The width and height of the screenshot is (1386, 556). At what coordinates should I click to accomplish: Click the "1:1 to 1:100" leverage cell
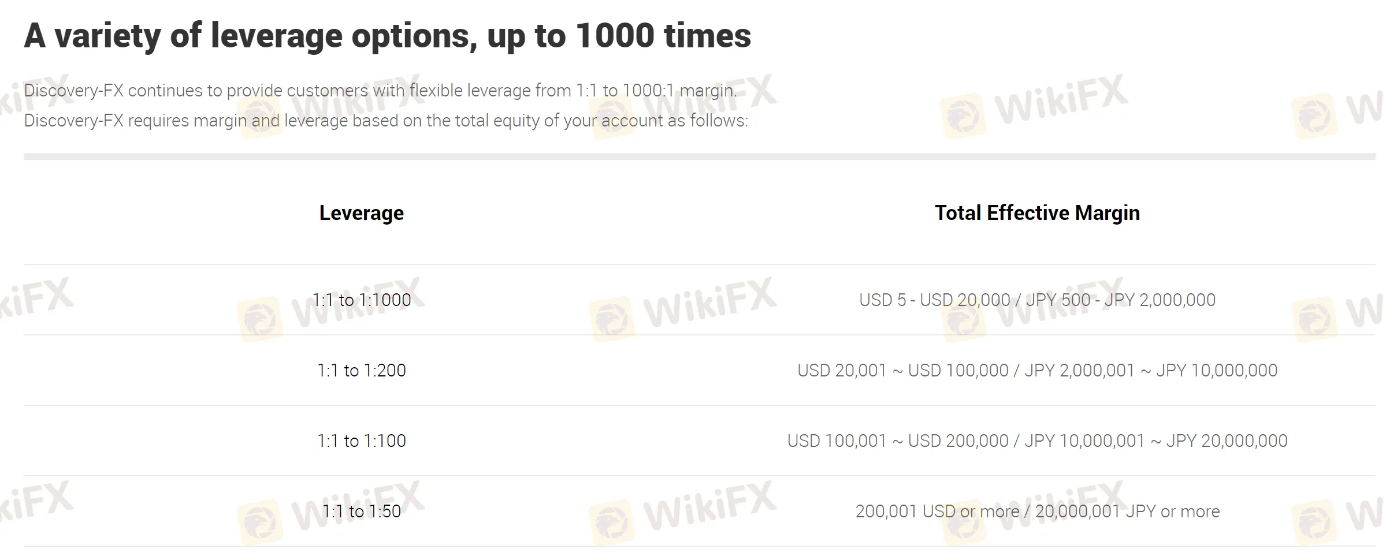click(x=361, y=441)
